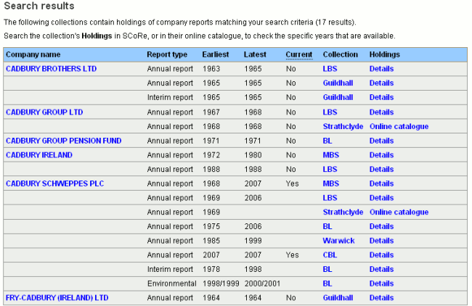
Task: Select the 1998/1999 earliest value
Action: click(221, 284)
